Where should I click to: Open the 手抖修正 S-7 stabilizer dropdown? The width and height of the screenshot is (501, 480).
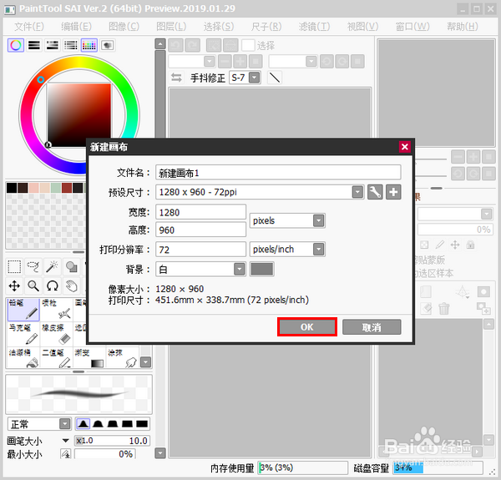tap(255, 78)
